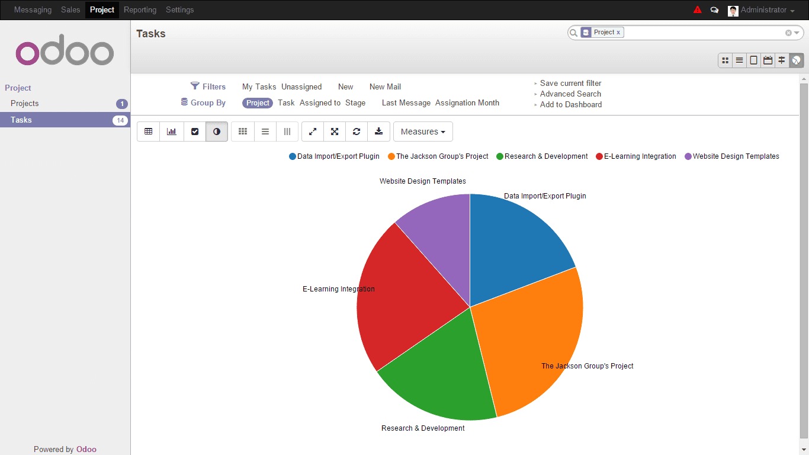Toggle the My Tasks filter
Viewport: 809px width, 455px height.
point(259,86)
